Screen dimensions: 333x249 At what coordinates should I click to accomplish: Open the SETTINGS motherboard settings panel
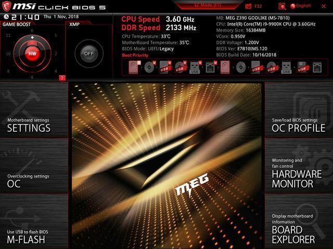click(34, 110)
